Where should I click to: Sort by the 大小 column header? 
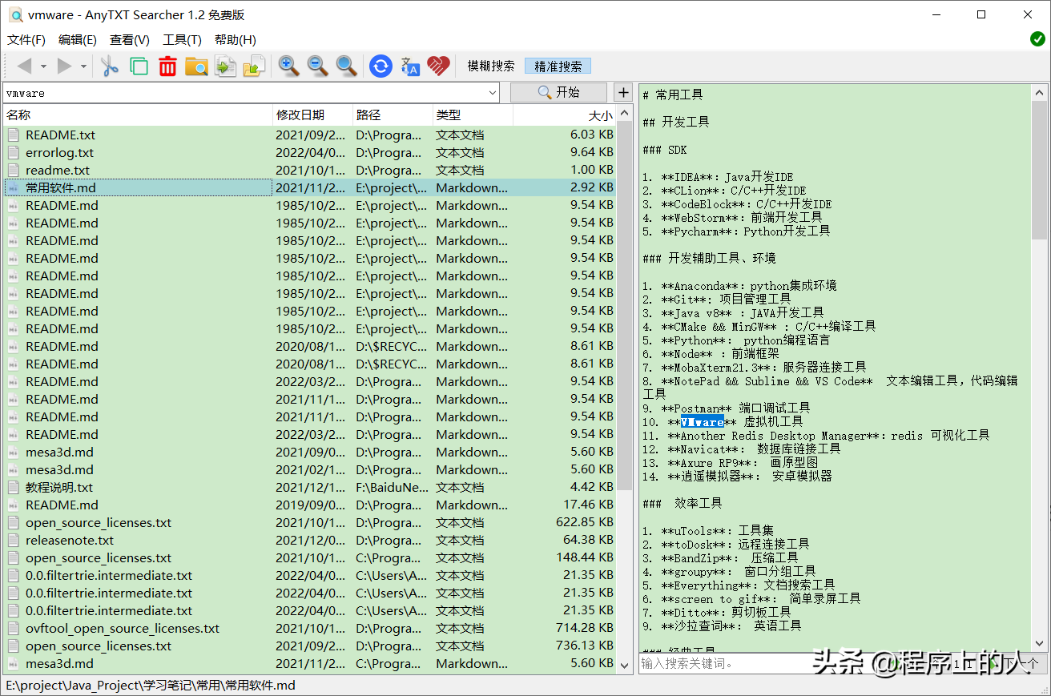coord(565,115)
